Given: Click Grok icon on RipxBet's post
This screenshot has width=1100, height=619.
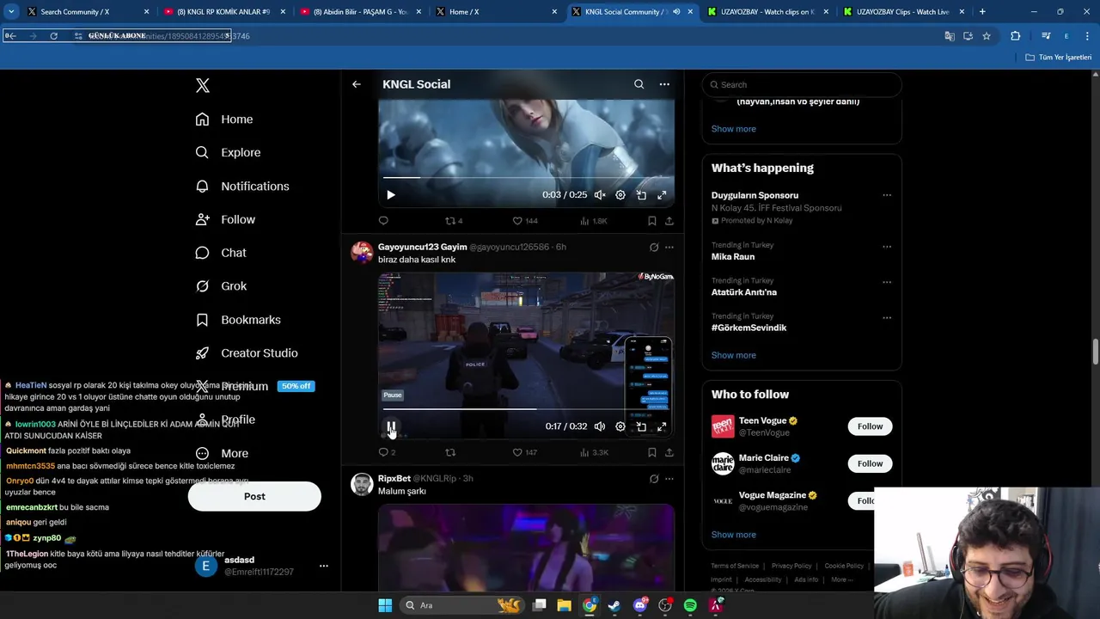Looking at the screenshot, I should [654, 479].
